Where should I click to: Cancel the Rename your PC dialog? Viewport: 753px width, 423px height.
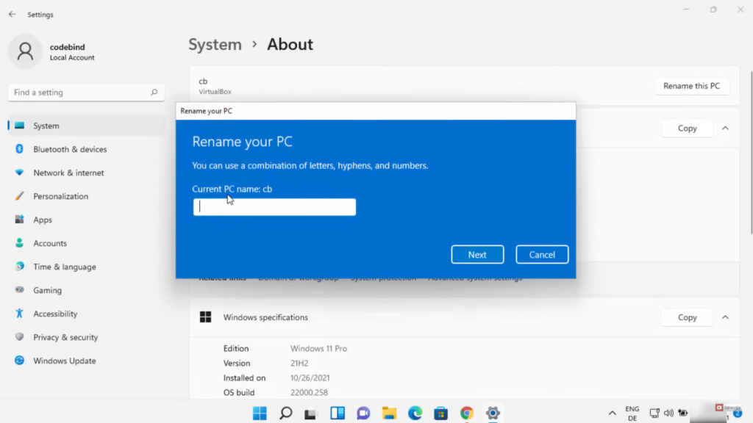[542, 255]
